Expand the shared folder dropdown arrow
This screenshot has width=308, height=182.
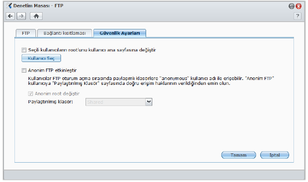pyautogui.click(x=149, y=102)
